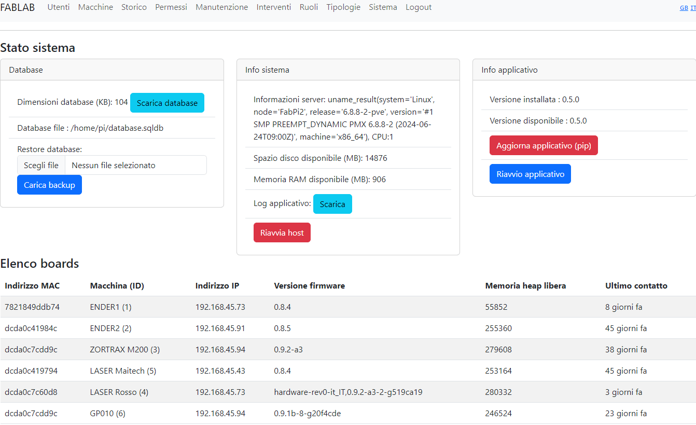The width and height of the screenshot is (696, 425).
Task: Click the Riavvia host button
Action: coord(282,232)
